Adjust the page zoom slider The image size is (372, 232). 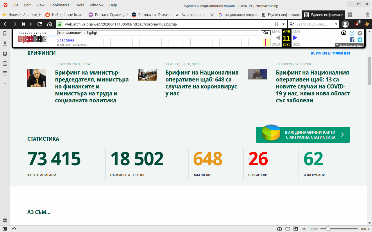328,229
